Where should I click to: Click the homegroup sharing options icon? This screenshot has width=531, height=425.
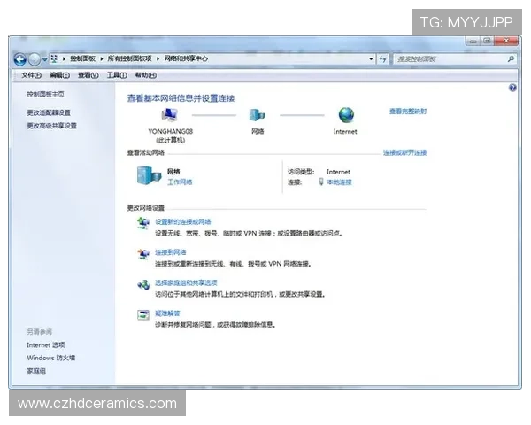coord(143,284)
